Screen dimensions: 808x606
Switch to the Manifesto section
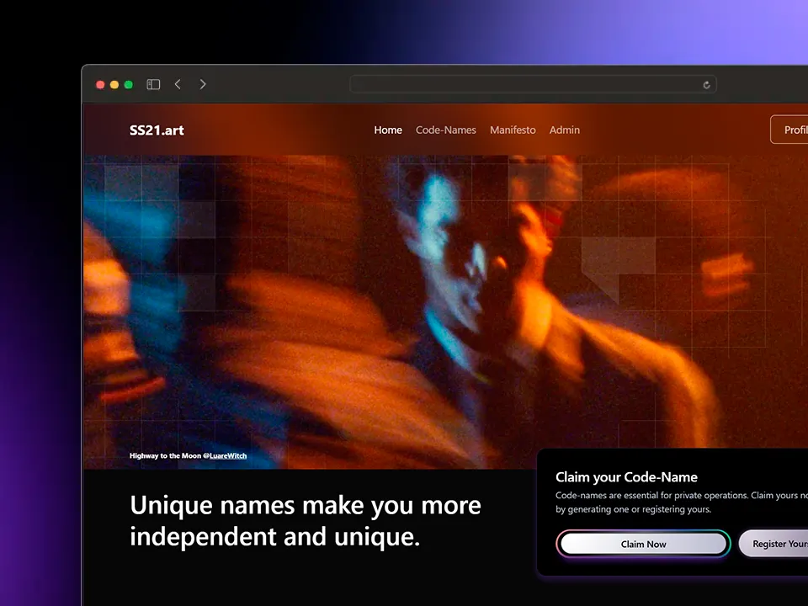click(x=513, y=130)
